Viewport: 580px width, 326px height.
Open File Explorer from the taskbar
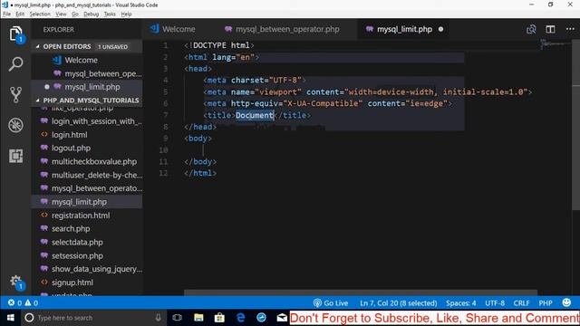coord(198,318)
